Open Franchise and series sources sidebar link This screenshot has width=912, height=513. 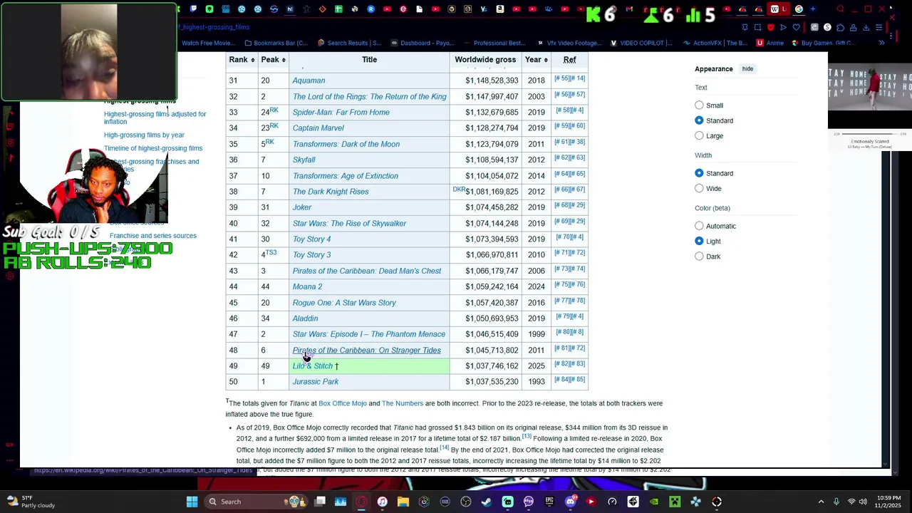tap(153, 236)
